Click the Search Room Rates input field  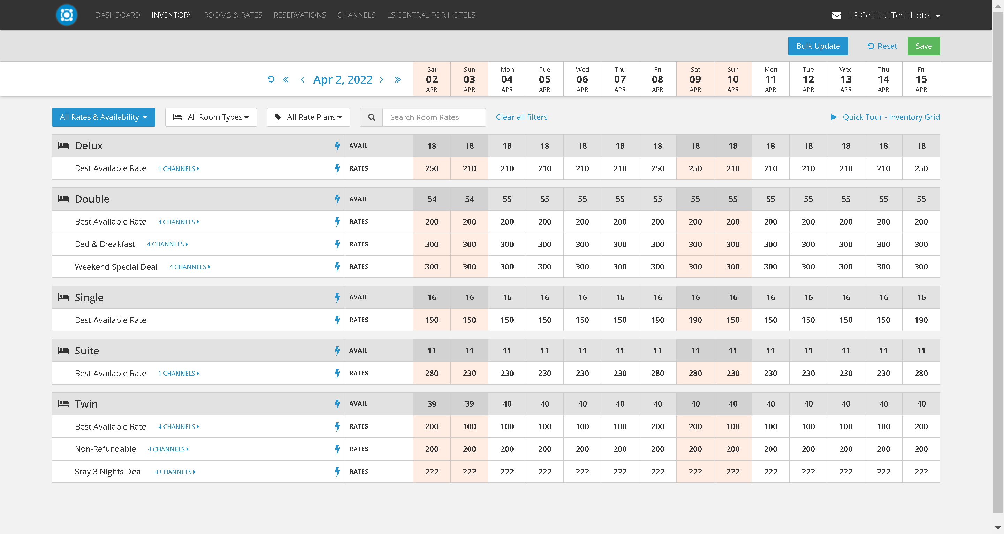click(434, 117)
